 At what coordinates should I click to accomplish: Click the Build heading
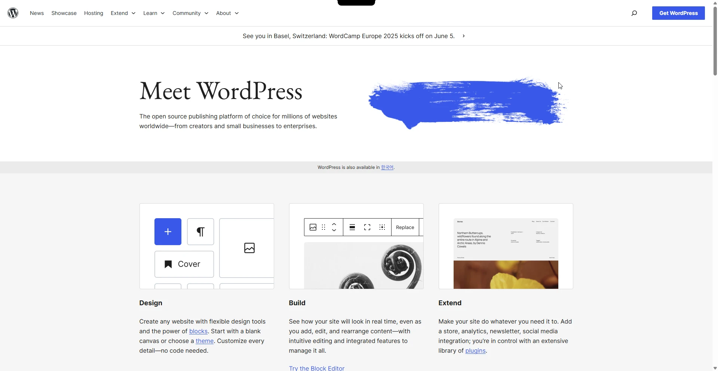[x=297, y=303]
